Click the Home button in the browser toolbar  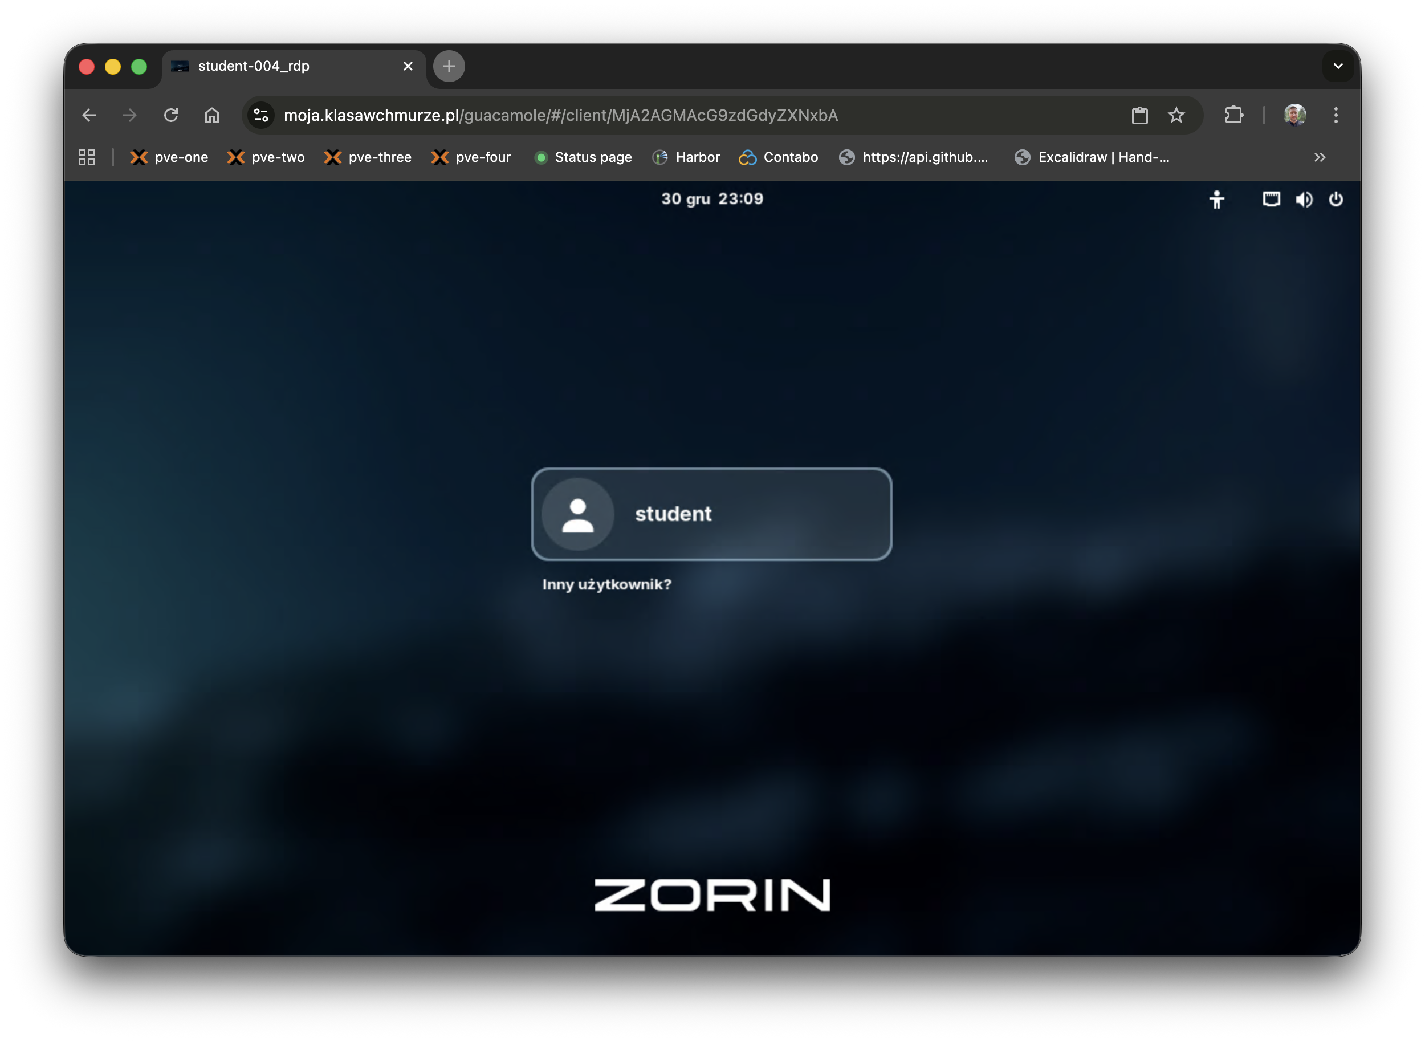(x=211, y=115)
